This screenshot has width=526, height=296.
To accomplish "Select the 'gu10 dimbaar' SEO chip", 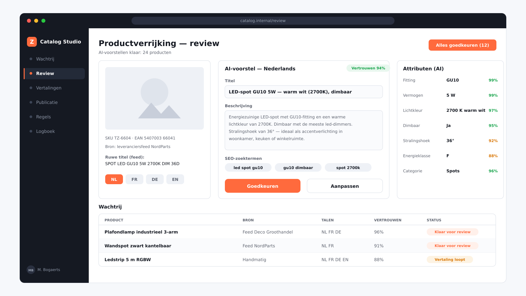I will tap(298, 167).
